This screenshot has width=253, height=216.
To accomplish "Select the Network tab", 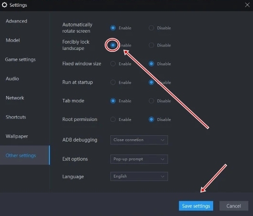I will click(x=15, y=98).
